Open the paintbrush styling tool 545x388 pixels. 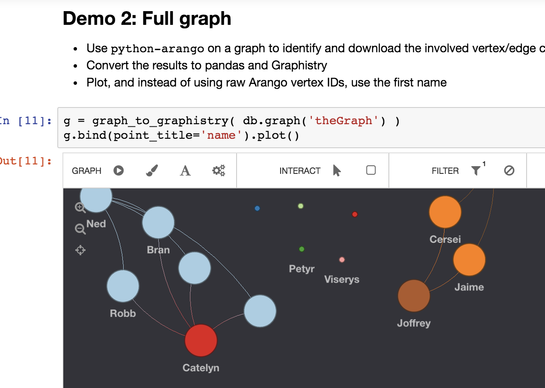(152, 170)
